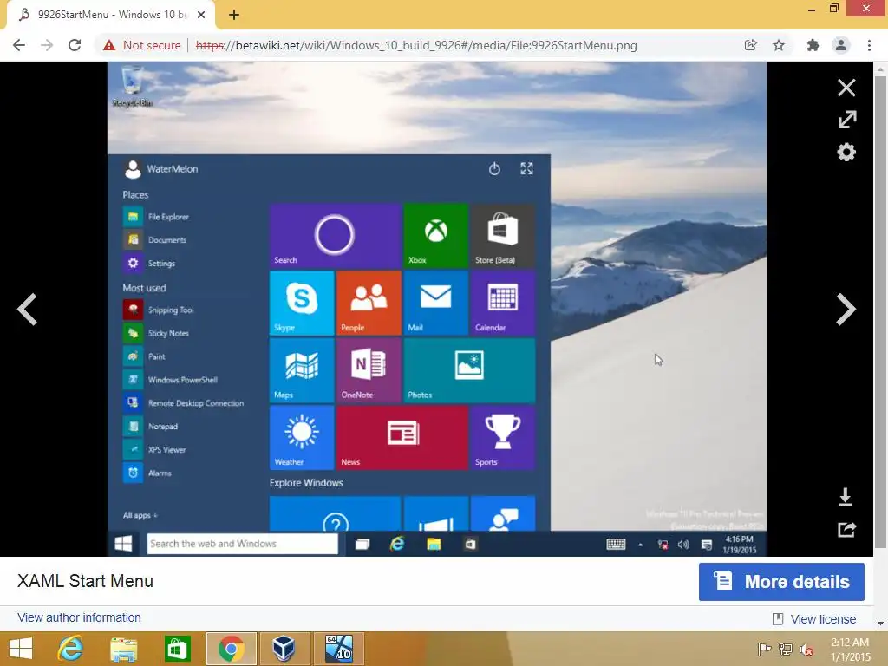Open the VirtualBox taskbar icon
Viewport: 888px width, 666px height.
284,649
